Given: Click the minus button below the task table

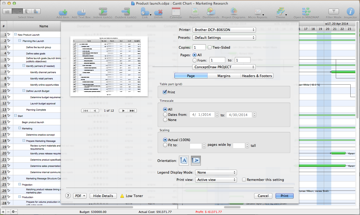Looking at the screenshot, I should tap(8, 212).
